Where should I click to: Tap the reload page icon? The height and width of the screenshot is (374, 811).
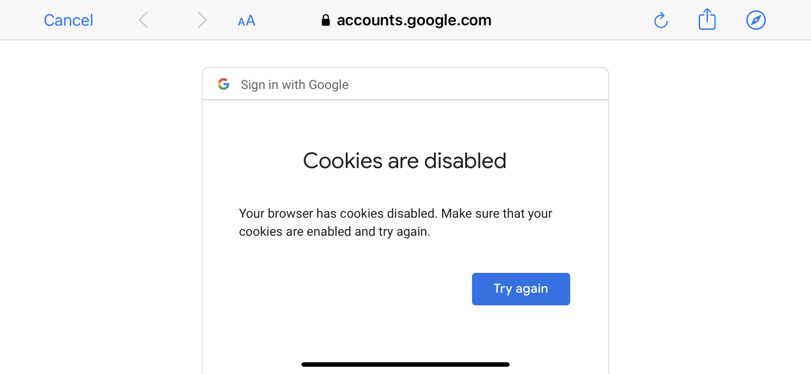(x=661, y=20)
